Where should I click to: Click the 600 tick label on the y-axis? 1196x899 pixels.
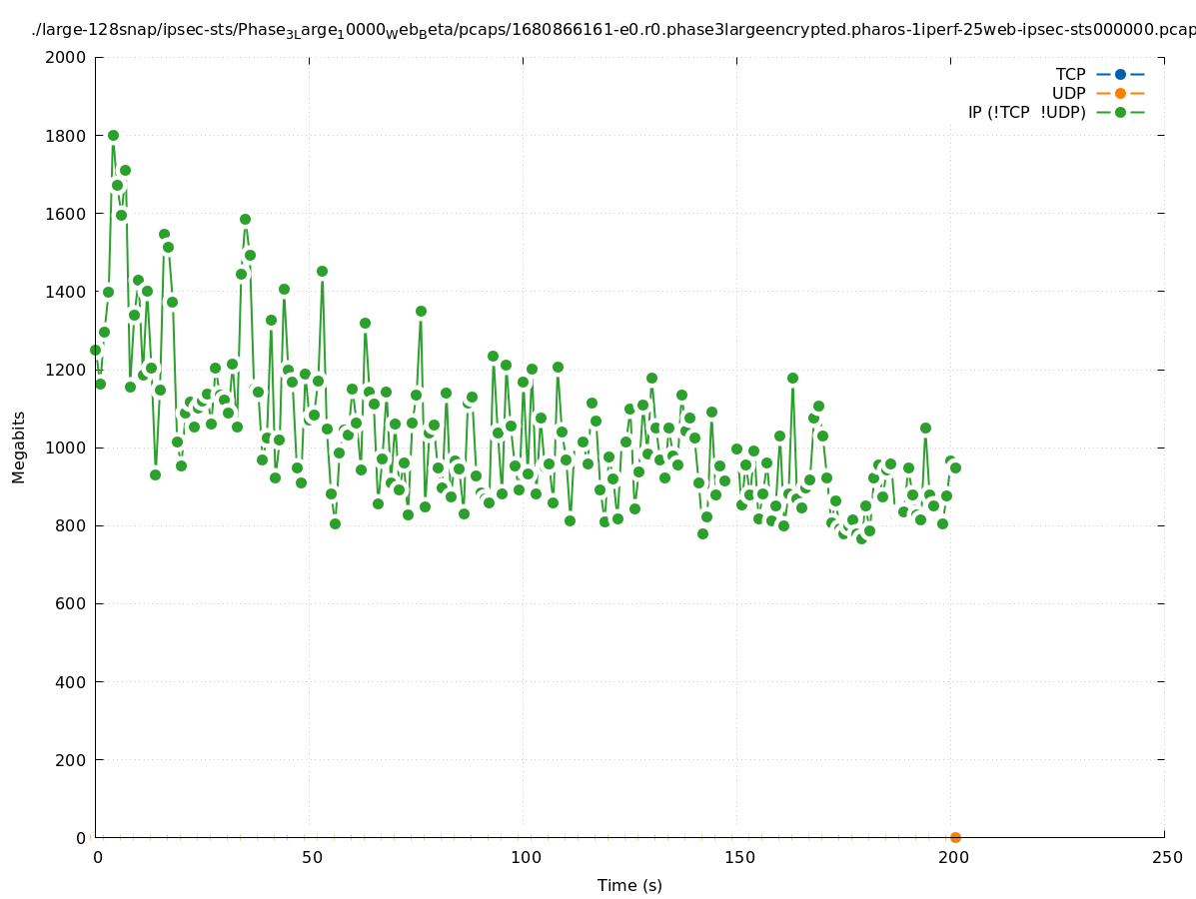pos(70,603)
